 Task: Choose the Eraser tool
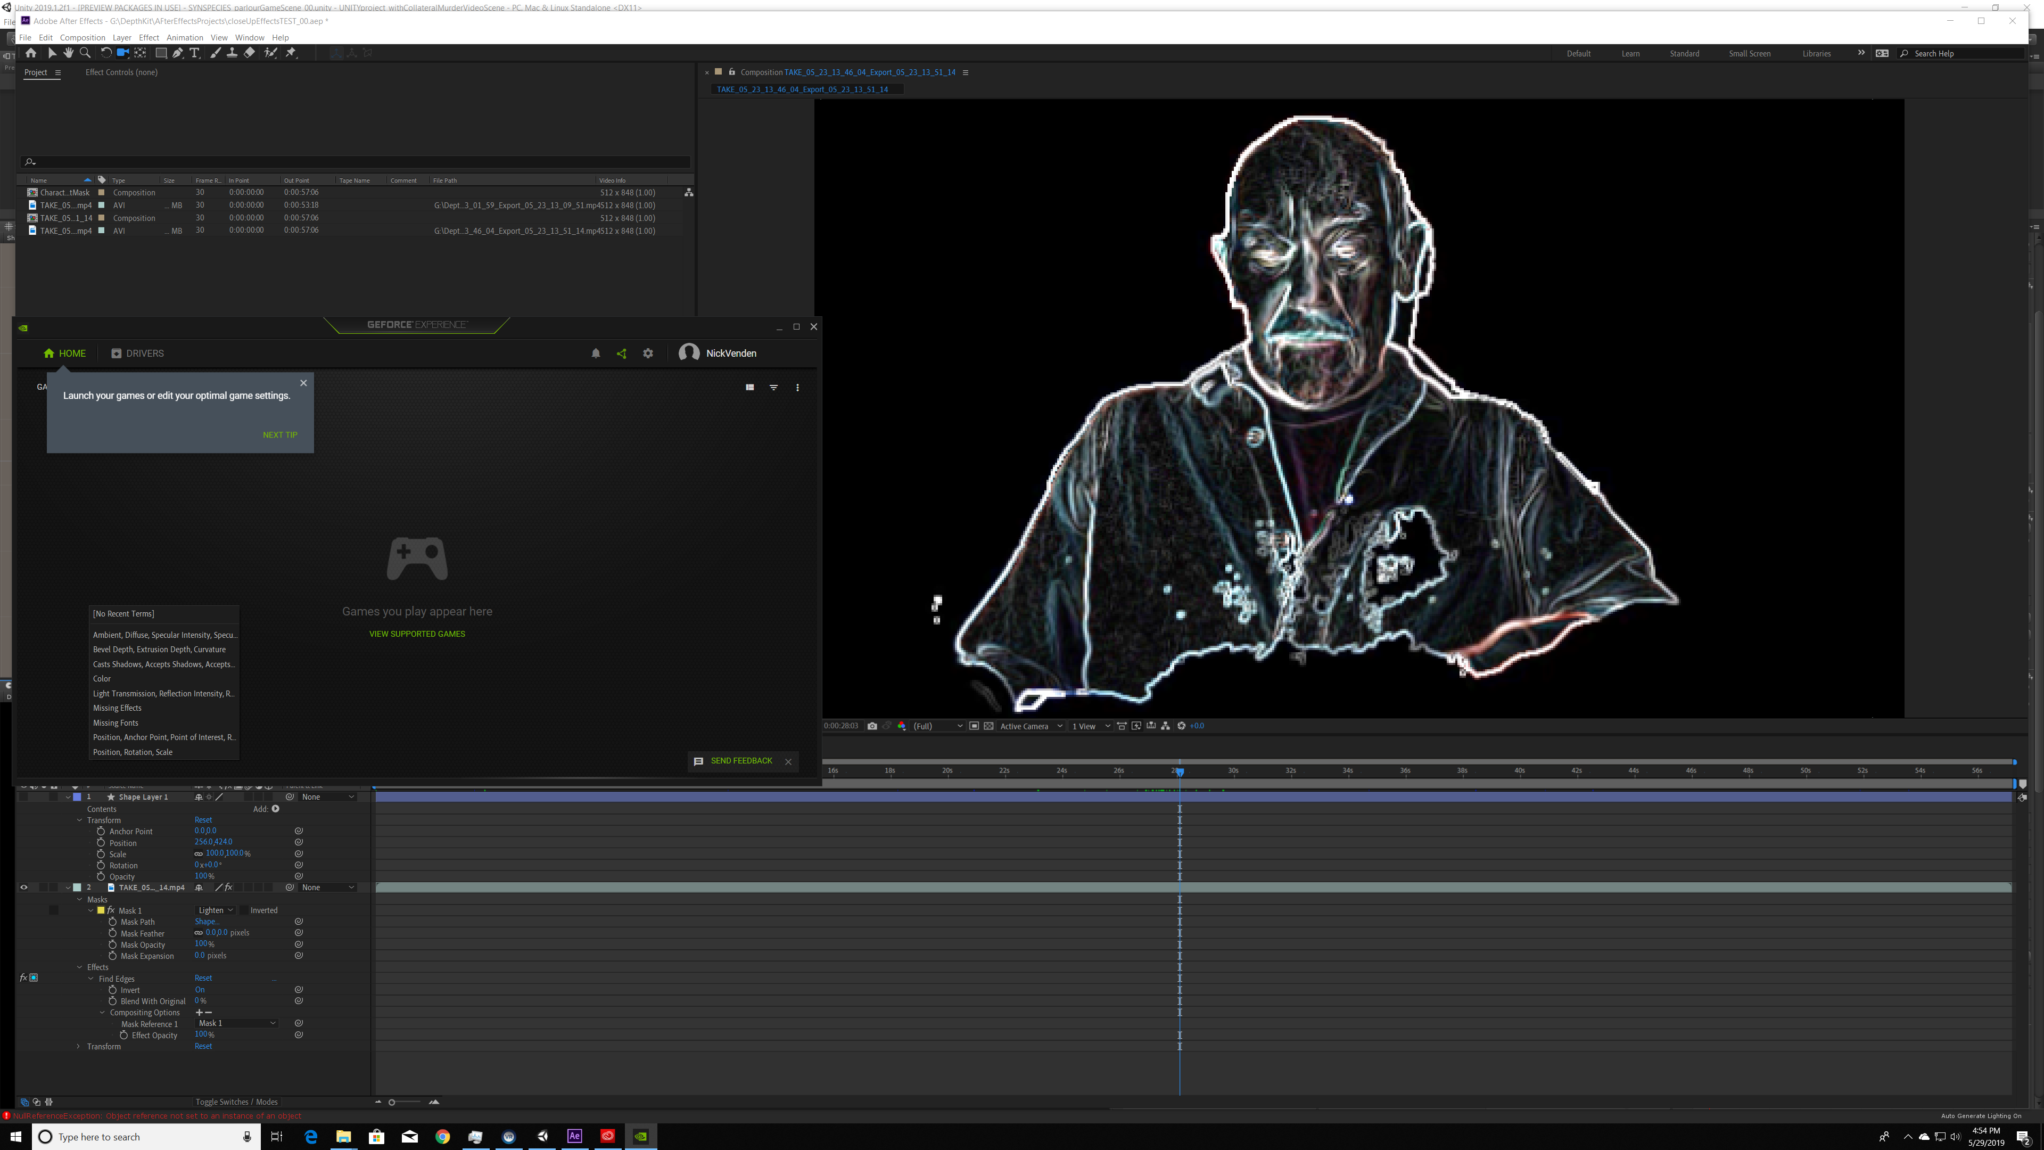click(x=249, y=53)
